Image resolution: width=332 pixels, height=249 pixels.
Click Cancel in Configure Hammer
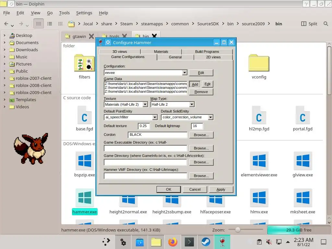tap(195, 189)
